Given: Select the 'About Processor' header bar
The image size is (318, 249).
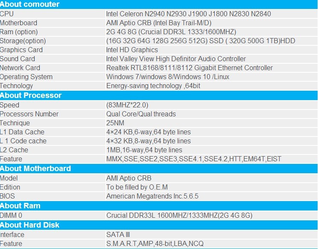Looking at the screenshot, I should (31, 95).
